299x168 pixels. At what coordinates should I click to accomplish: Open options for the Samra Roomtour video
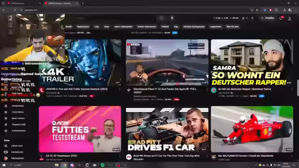(x=292, y=89)
